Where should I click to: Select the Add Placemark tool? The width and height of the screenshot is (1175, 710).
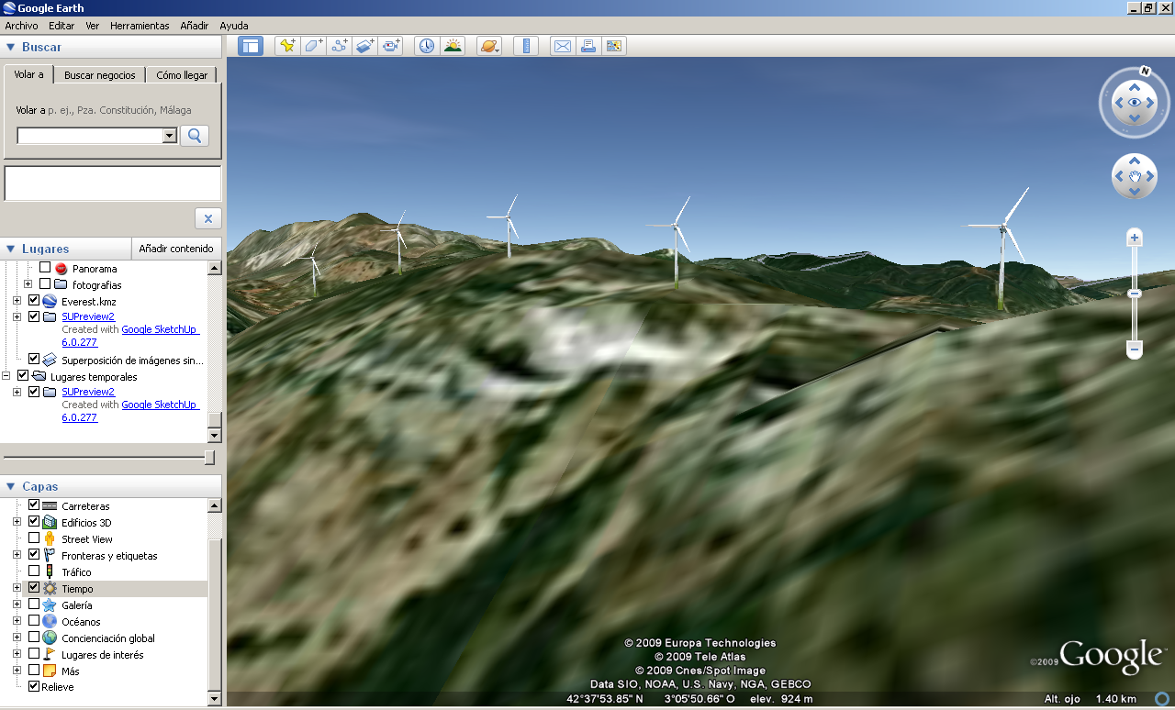[287, 45]
